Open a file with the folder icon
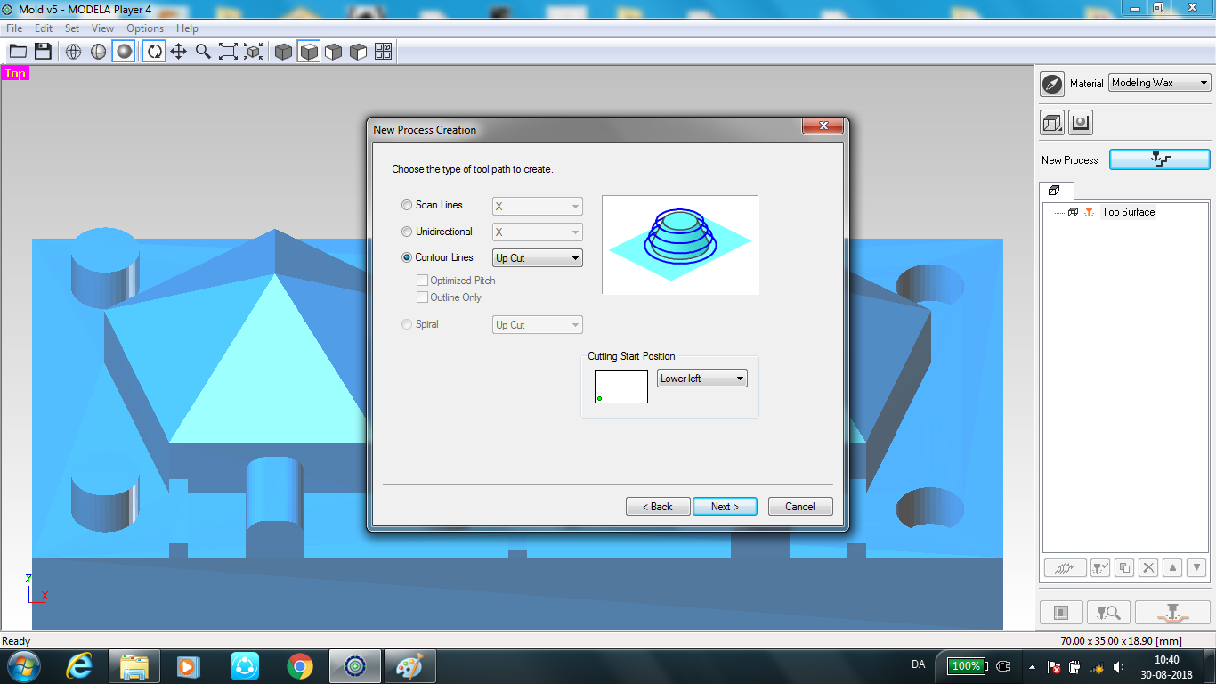The image size is (1216, 684). (18, 52)
